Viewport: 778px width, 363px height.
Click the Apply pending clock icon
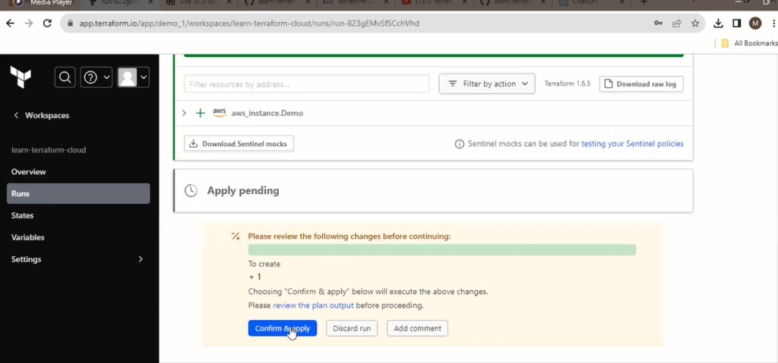[191, 191]
